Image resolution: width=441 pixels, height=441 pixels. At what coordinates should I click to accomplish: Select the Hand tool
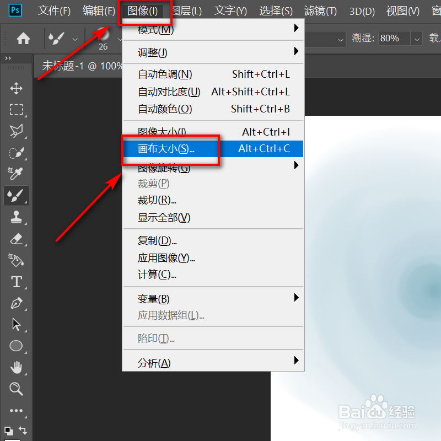click(16, 367)
